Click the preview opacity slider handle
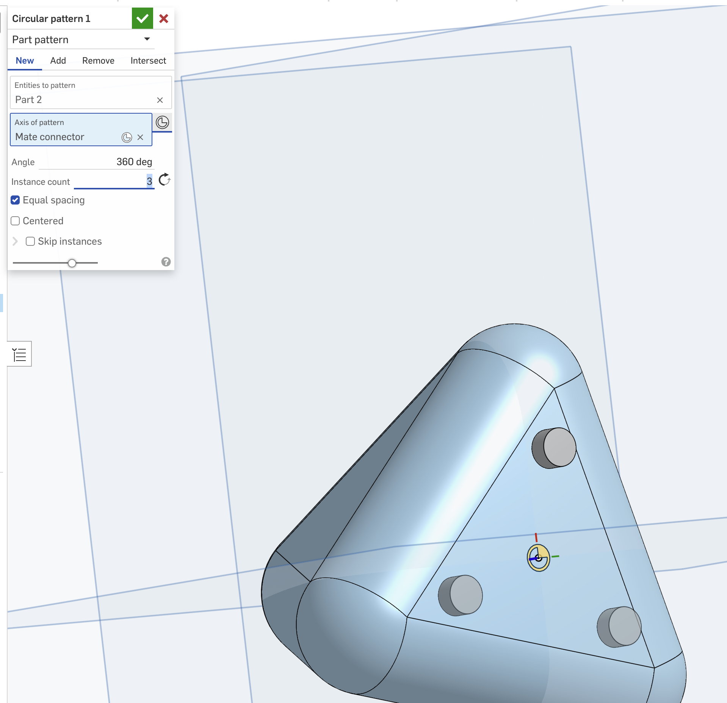The image size is (727, 703). pos(72,263)
